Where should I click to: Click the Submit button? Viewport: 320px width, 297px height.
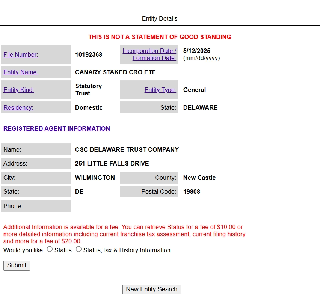click(x=17, y=265)
